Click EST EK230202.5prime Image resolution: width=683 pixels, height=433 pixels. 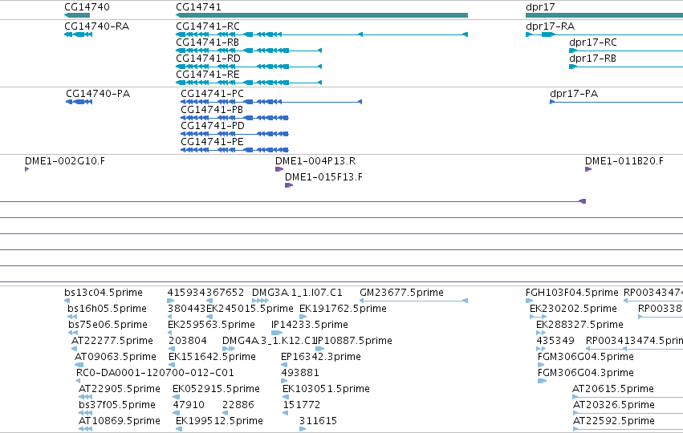coord(573,309)
